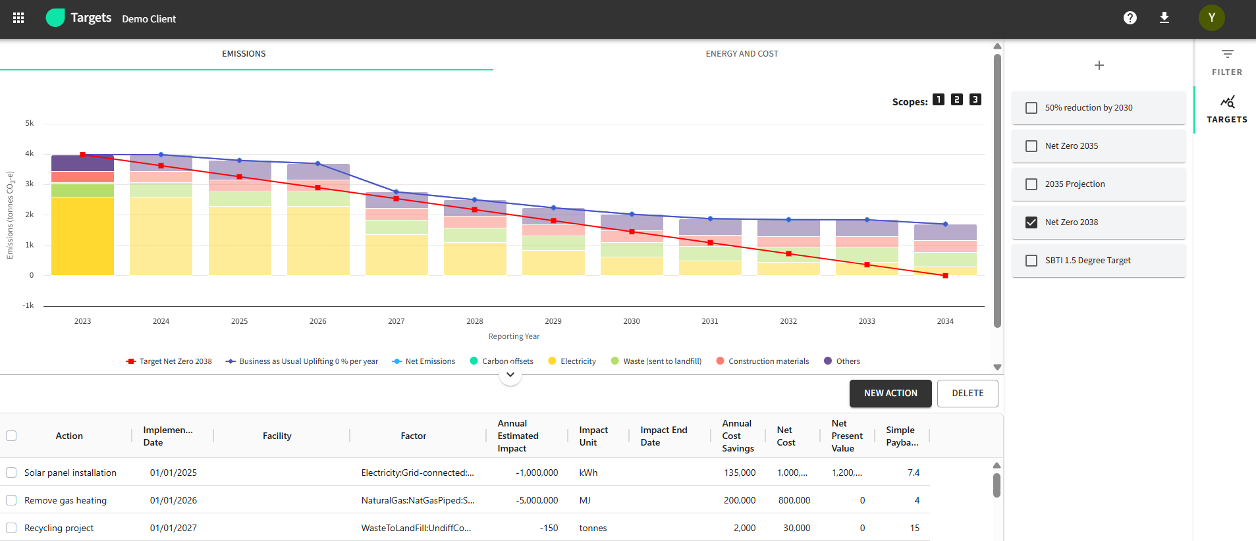Click the download icon in header
Viewport: 1256px width, 541px height.
click(x=1164, y=18)
